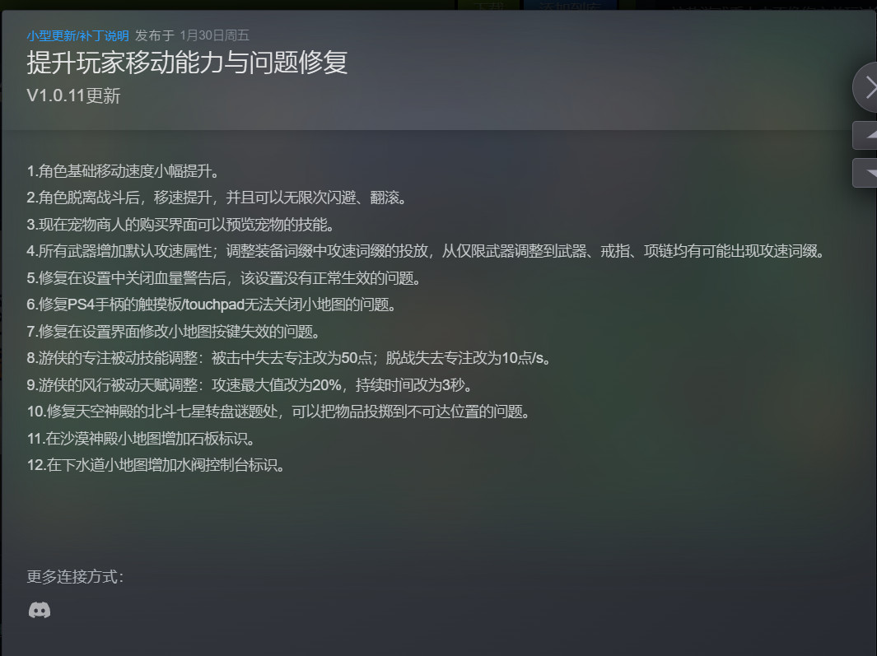Open the Discord link icon
The image size is (877, 656).
(x=40, y=610)
